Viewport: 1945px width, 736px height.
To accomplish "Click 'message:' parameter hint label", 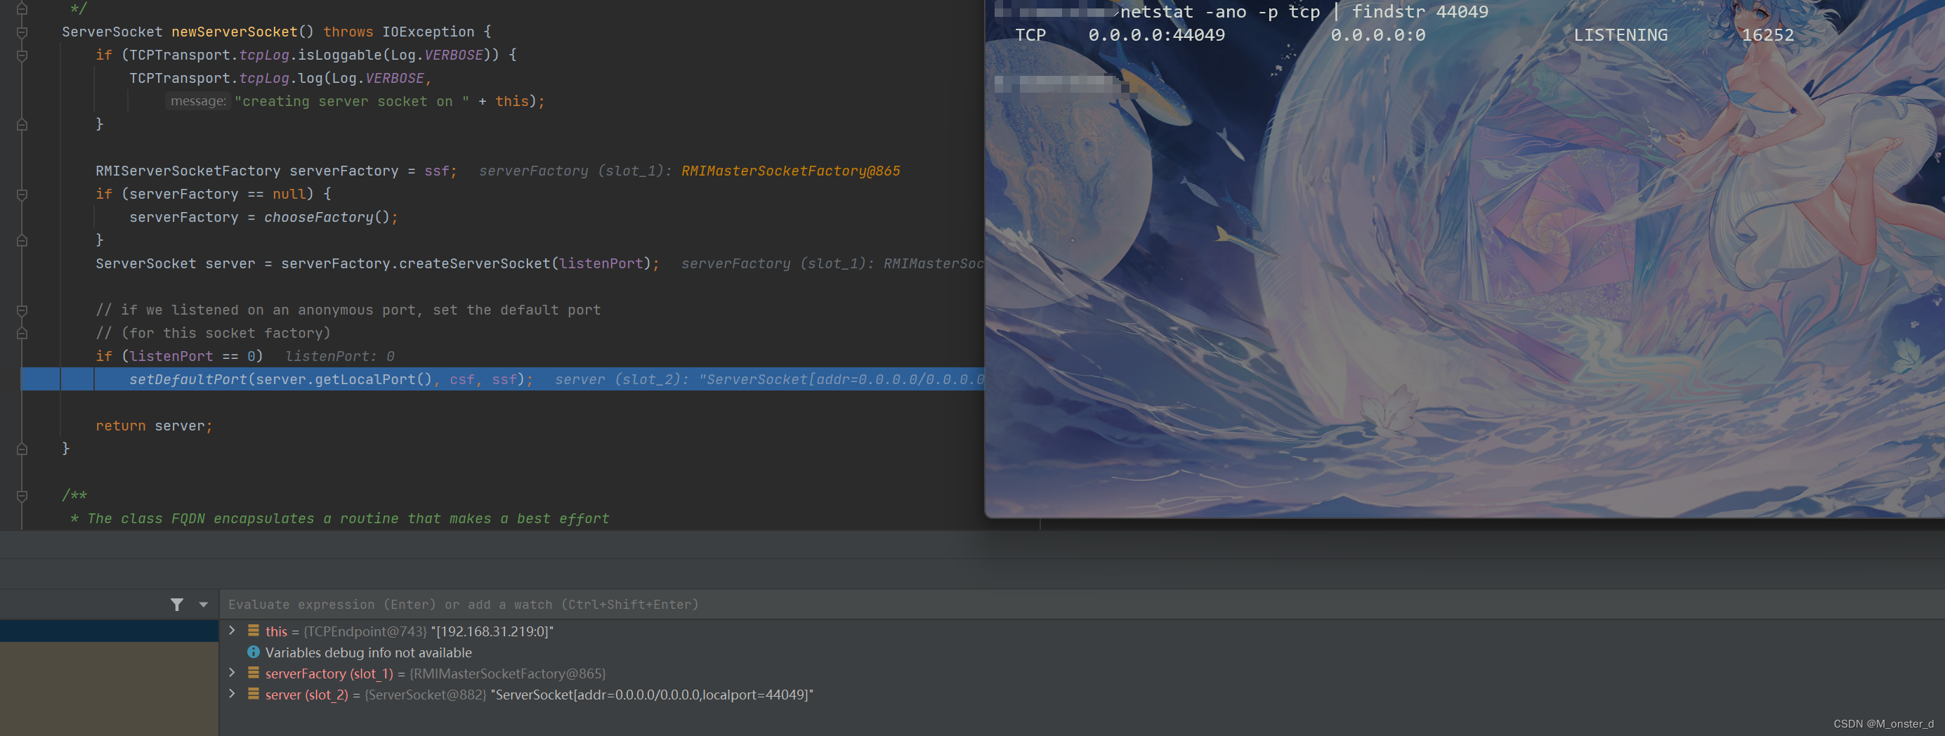I will click(x=198, y=101).
